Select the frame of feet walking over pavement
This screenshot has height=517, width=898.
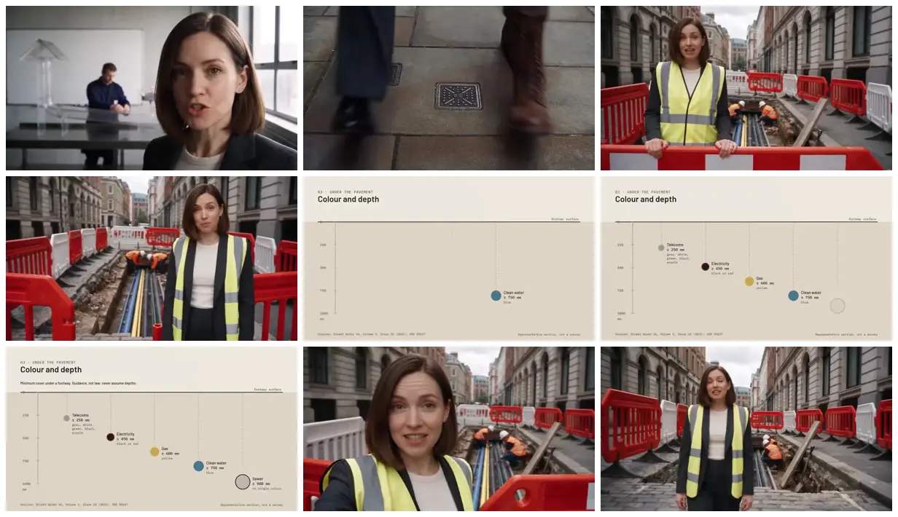click(449, 88)
